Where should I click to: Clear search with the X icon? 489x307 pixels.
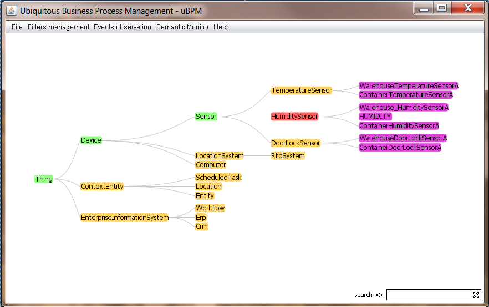[x=476, y=295]
